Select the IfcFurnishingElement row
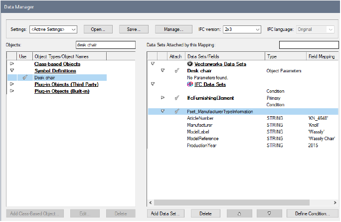 pyautogui.click(x=210, y=98)
